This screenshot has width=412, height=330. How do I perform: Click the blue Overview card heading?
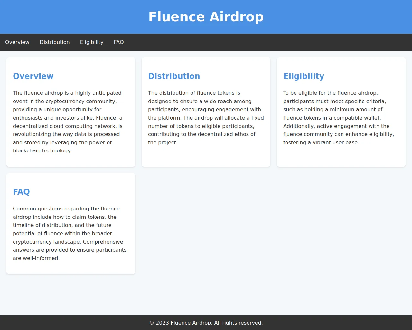point(33,76)
